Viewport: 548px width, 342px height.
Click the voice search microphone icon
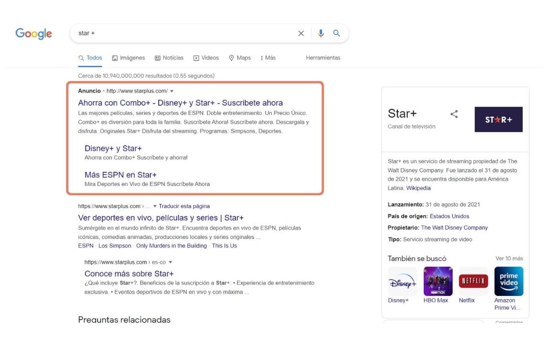tap(321, 33)
